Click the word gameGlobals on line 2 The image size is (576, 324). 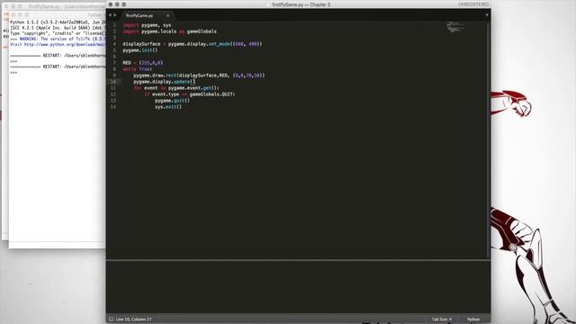202,31
